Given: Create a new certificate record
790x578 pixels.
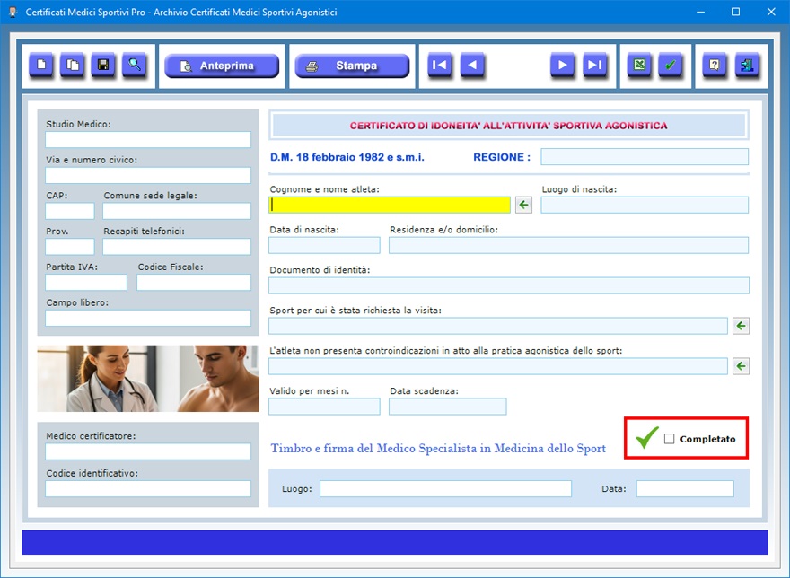Looking at the screenshot, I should [41, 66].
